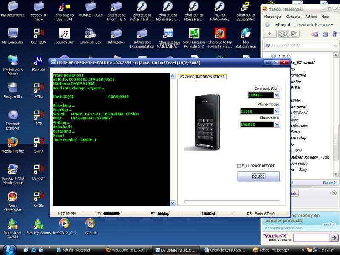
Task: Select the SAMs desktop shortcut
Action: point(39,145)
